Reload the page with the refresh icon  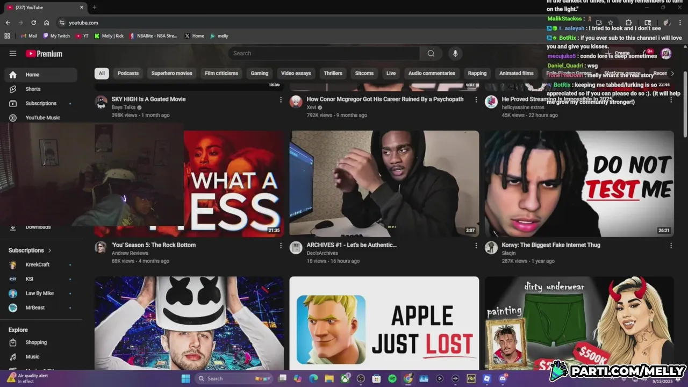pyautogui.click(x=33, y=23)
